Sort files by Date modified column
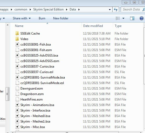Viewport: 145px width, 133px height. pyautogui.click(x=93, y=26)
